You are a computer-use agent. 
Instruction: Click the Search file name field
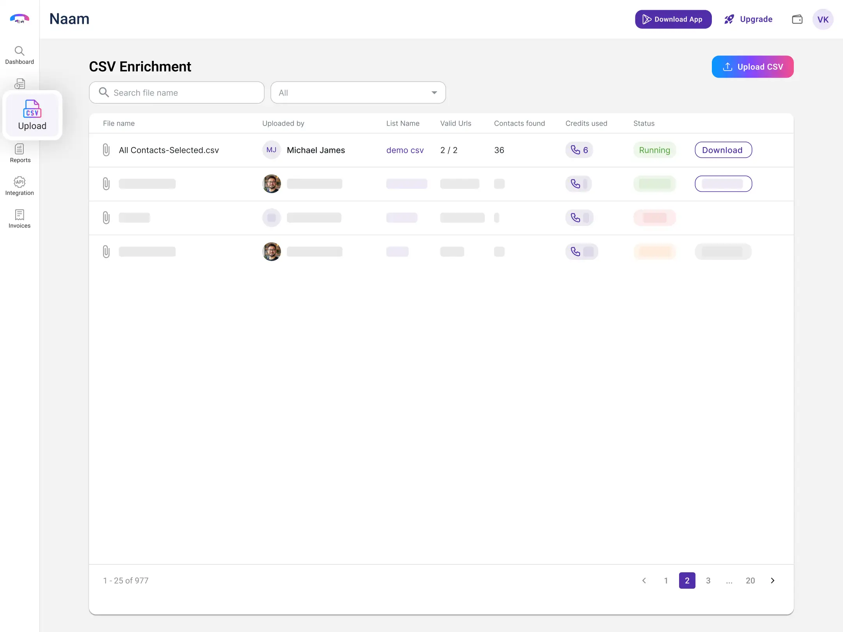click(x=177, y=92)
